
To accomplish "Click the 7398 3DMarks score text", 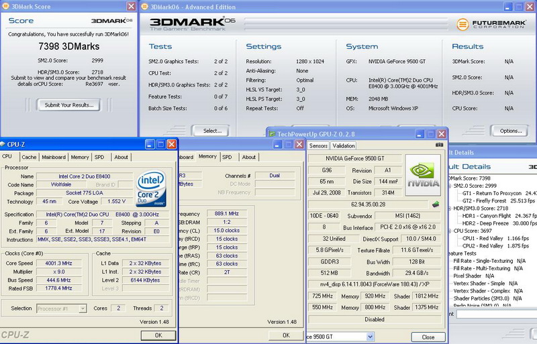I will pyautogui.click(x=69, y=46).
